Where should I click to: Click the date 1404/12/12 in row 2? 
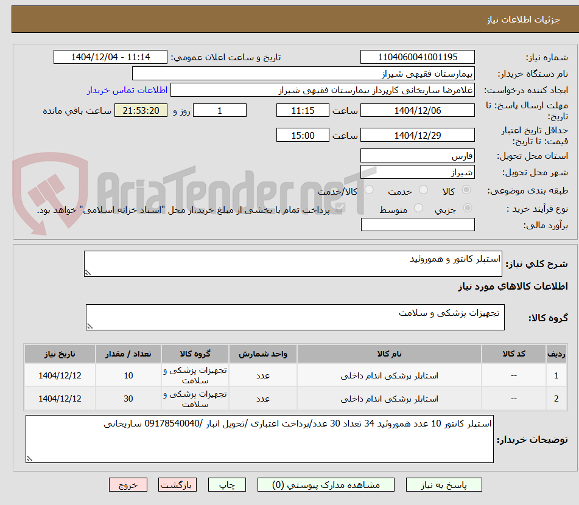60,399
